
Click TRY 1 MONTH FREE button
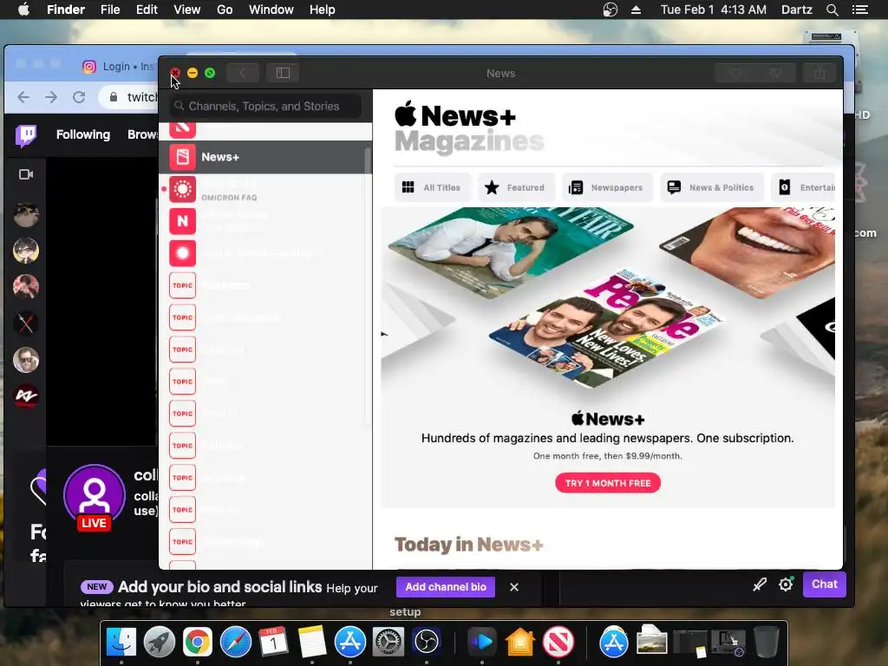click(608, 483)
